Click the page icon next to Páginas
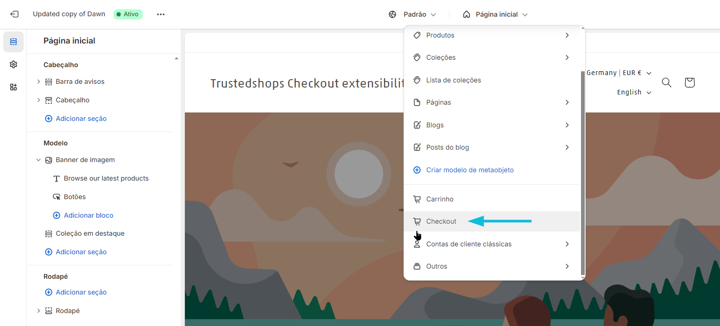The width and height of the screenshot is (720, 326). coord(417,102)
